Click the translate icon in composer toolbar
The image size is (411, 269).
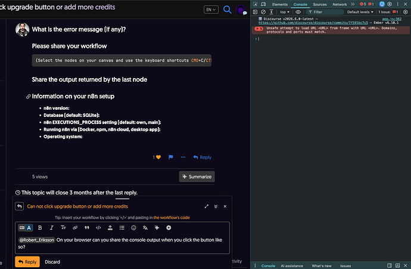click(x=145, y=228)
